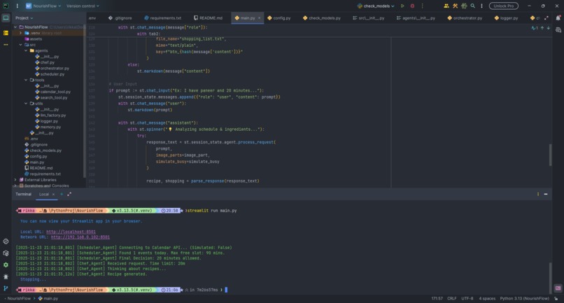The width and height of the screenshot is (564, 303).
Task: Collapse the NourishFlow root folder
Action: (15, 27)
